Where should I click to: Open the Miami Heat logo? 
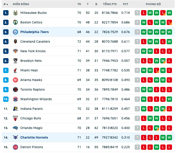point(15,70)
